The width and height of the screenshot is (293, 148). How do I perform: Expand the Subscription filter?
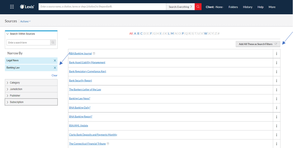(x=31, y=102)
